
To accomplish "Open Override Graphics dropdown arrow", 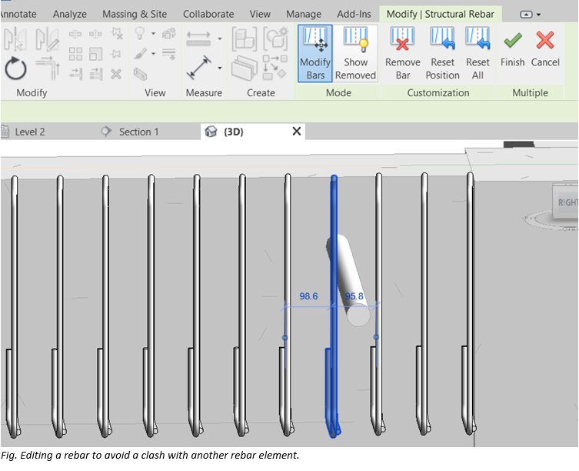I will pos(153,54).
